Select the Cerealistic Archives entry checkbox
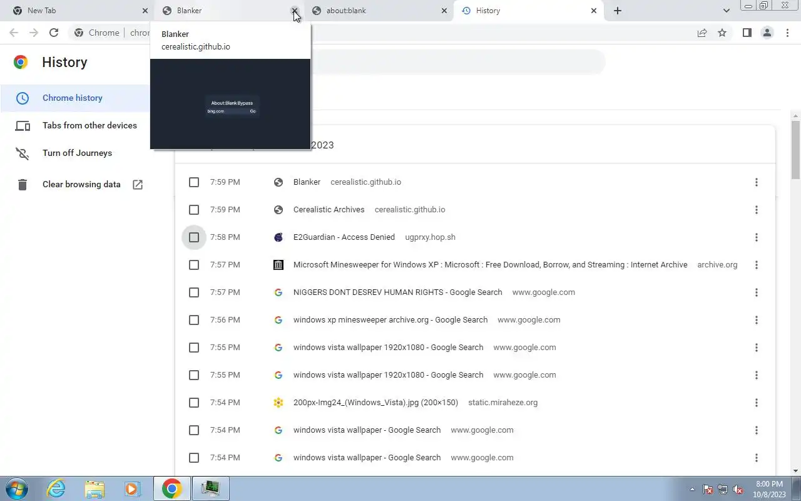The width and height of the screenshot is (801, 501). 194,210
